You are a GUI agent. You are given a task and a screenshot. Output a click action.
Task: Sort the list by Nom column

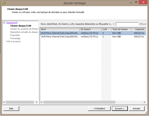(x=60, y=29)
